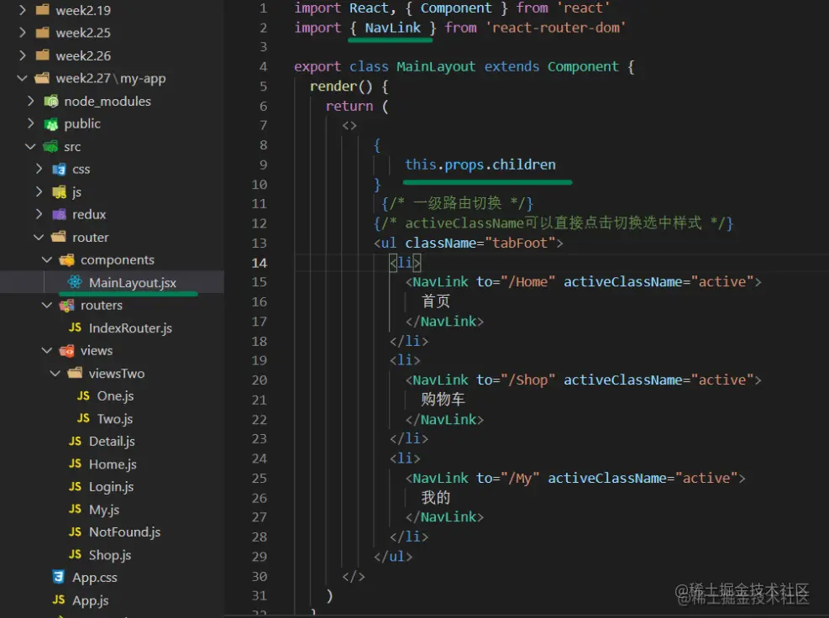Click the router folder icon
This screenshot has height=618, width=829.
(59, 237)
